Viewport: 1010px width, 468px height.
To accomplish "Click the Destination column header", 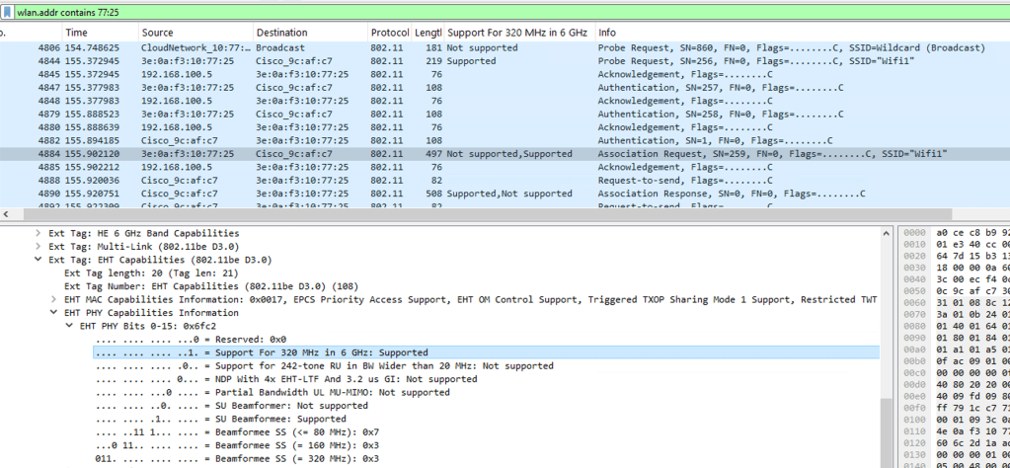I will (x=281, y=33).
